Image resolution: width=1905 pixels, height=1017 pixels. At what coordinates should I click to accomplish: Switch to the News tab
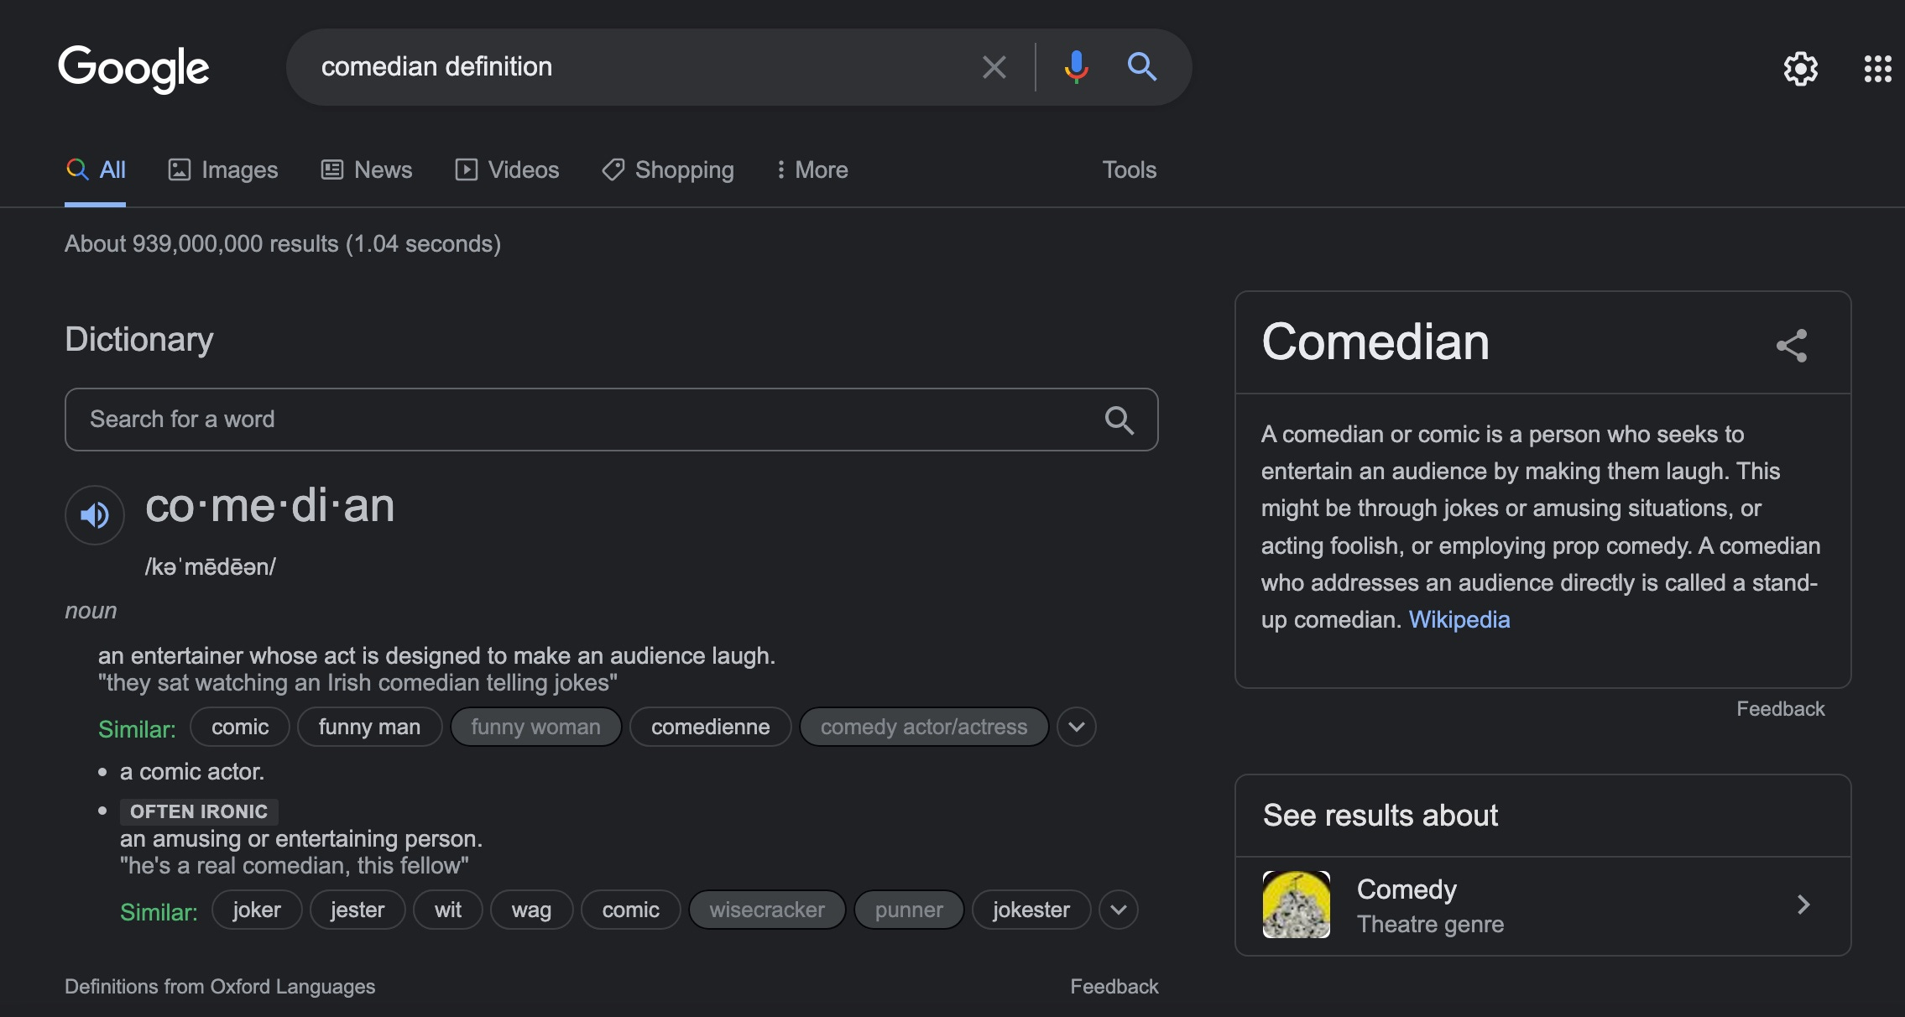point(383,169)
